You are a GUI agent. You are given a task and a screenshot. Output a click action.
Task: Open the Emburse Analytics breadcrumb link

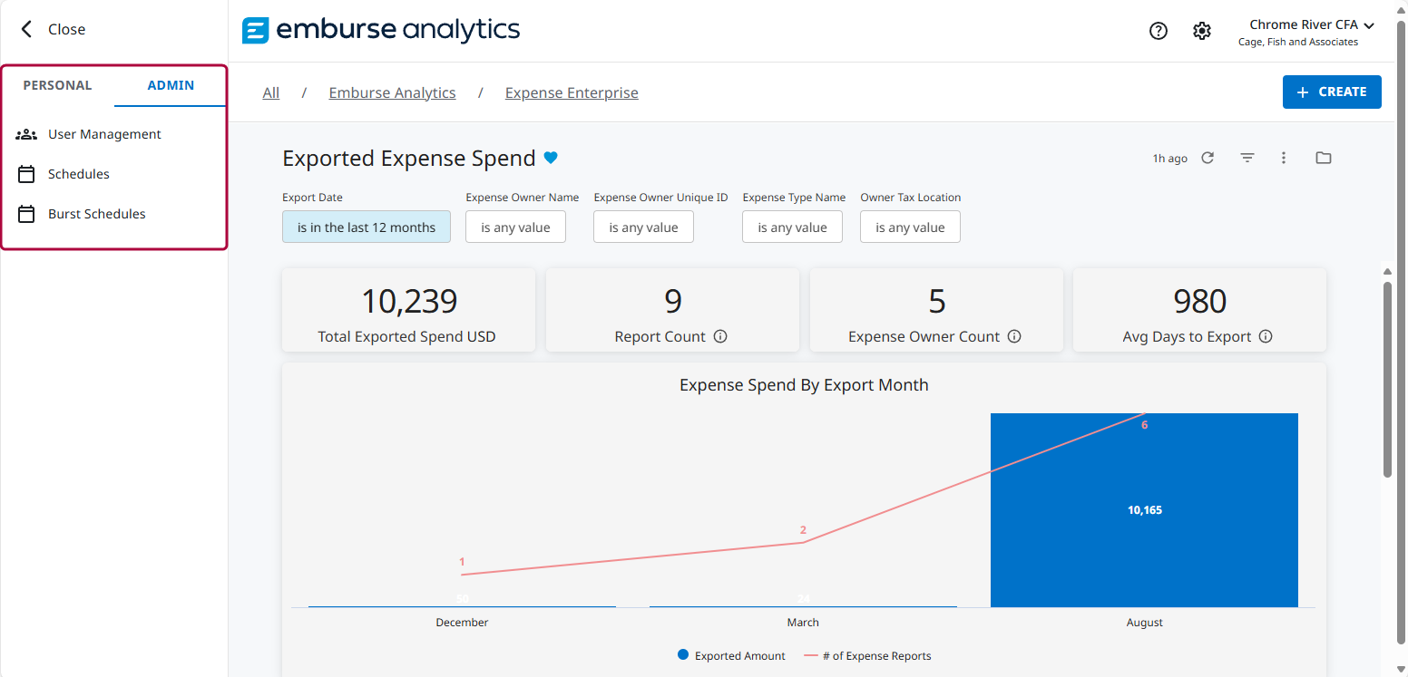pyautogui.click(x=392, y=92)
